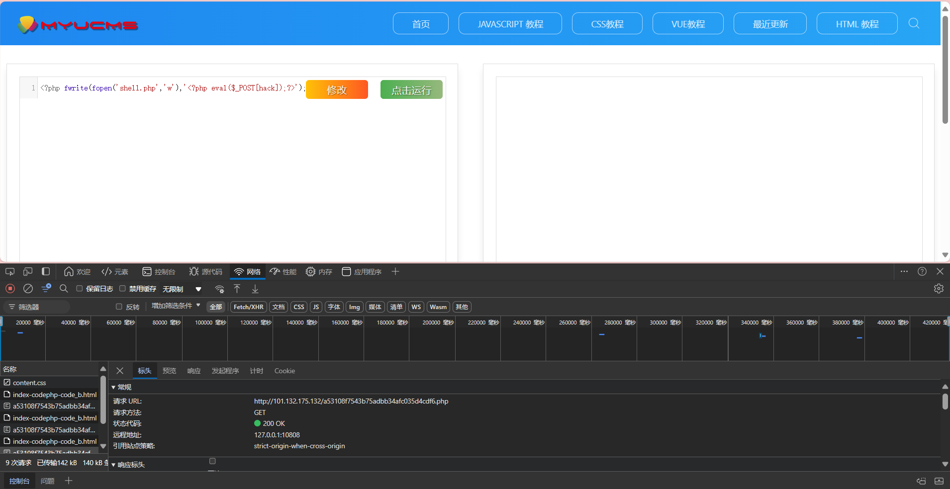Add a quick view drawer tab
Viewport: 950px width, 489px height.
(x=69, y=481)
